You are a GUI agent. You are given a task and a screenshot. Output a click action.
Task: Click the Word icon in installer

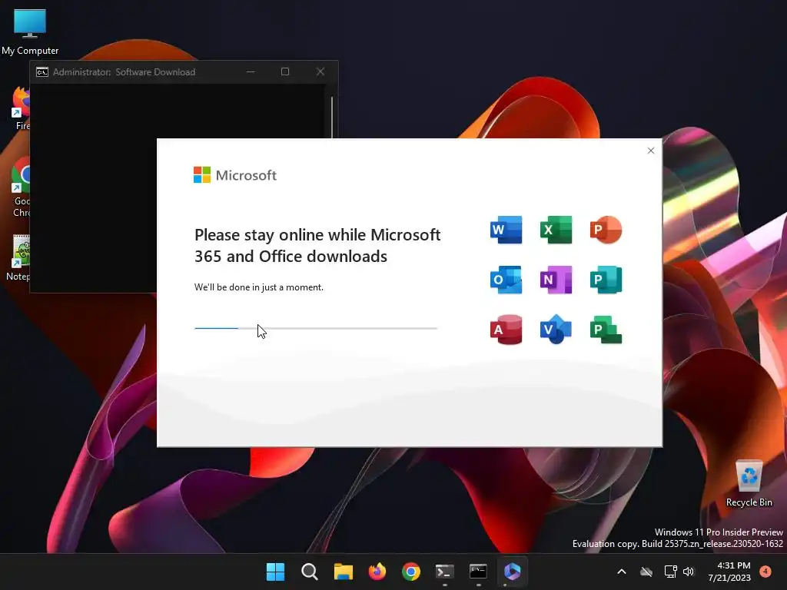pos(506,230)
